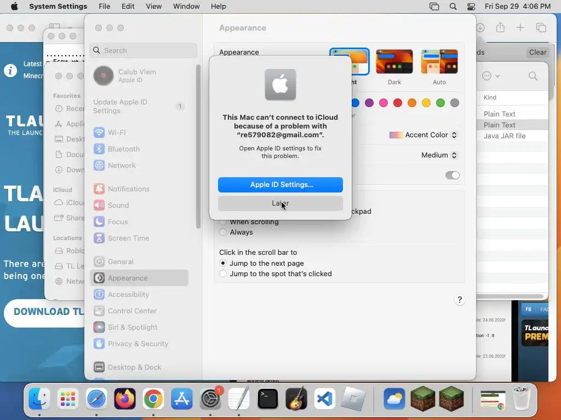Image resolution: width=561 pixels, height=420 pixels.
Task: Open the Help menu
Action: tap(218, 7)
